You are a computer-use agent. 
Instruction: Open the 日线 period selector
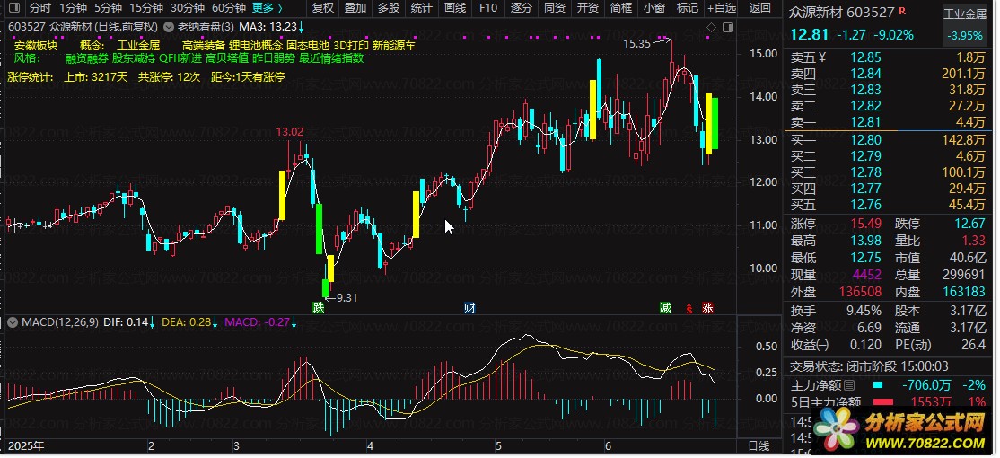758,445
